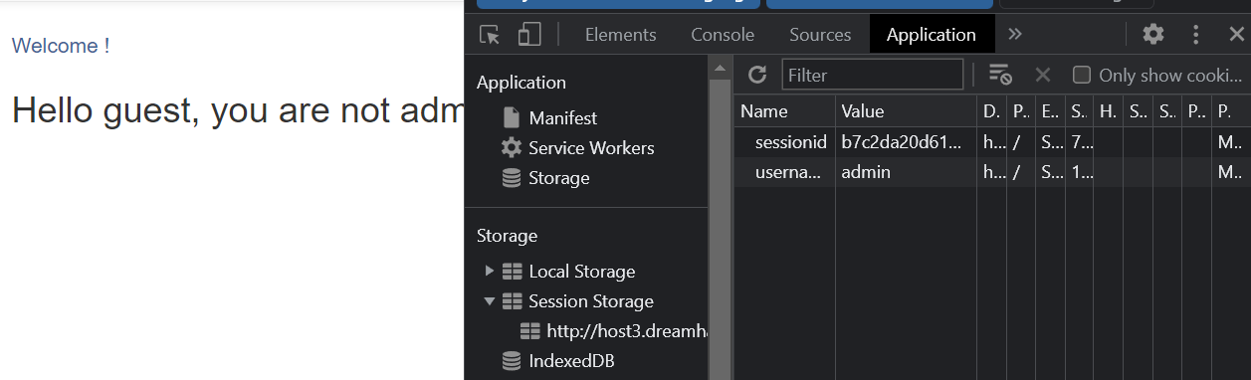This screenshot has width=1251, height=380.
Task: Select the sessionid cookie row
Action: click(991, 141)
